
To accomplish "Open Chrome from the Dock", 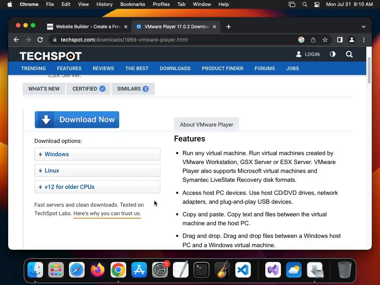I will tap(118, 270).
